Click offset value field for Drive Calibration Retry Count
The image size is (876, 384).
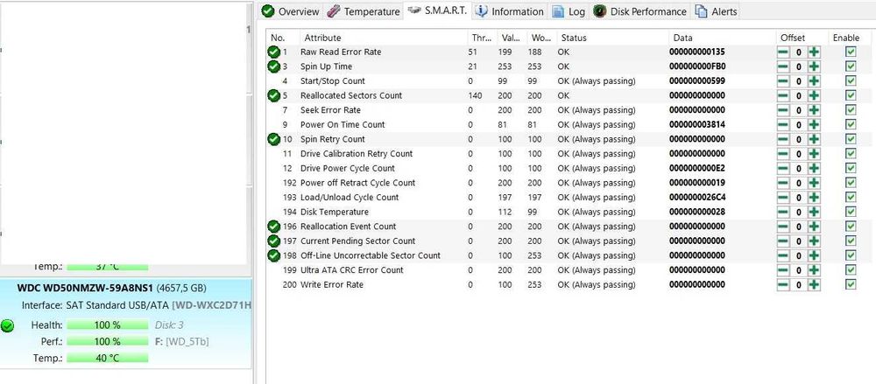[799, 153]
